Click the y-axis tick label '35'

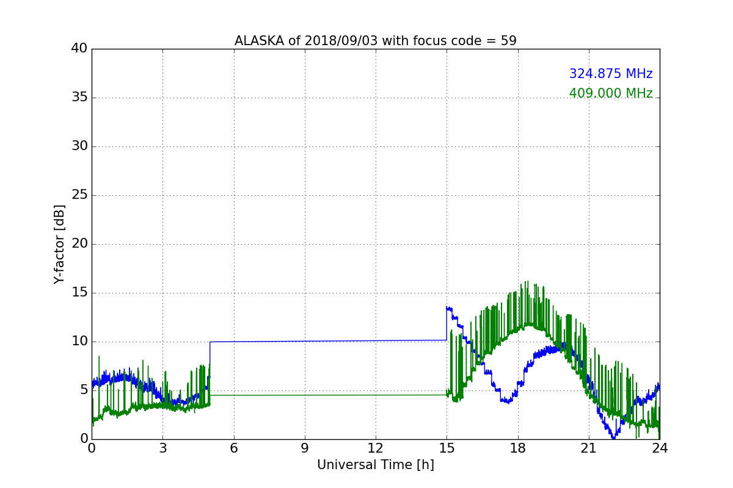[x=79, y=98]
